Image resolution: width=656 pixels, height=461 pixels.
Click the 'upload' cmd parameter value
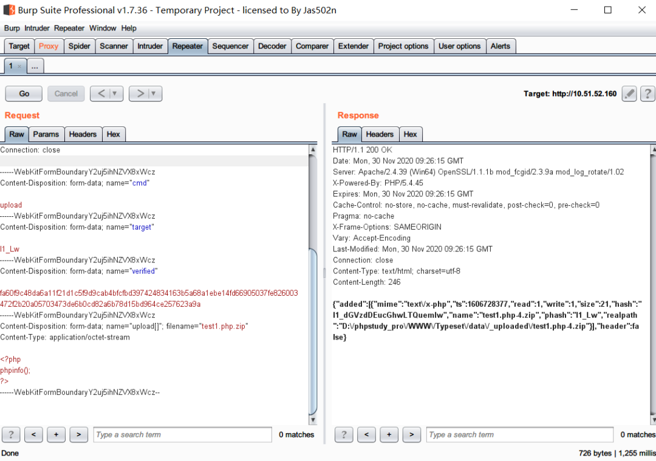tap(11, 205)
